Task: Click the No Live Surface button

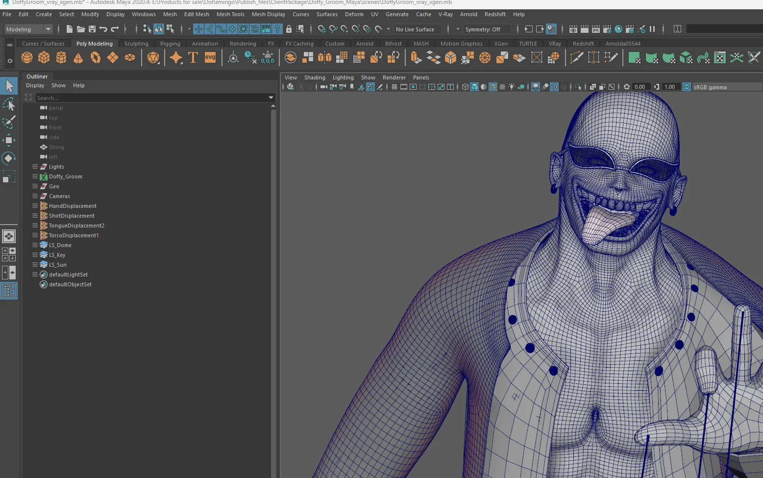Action: coord(417,29)
